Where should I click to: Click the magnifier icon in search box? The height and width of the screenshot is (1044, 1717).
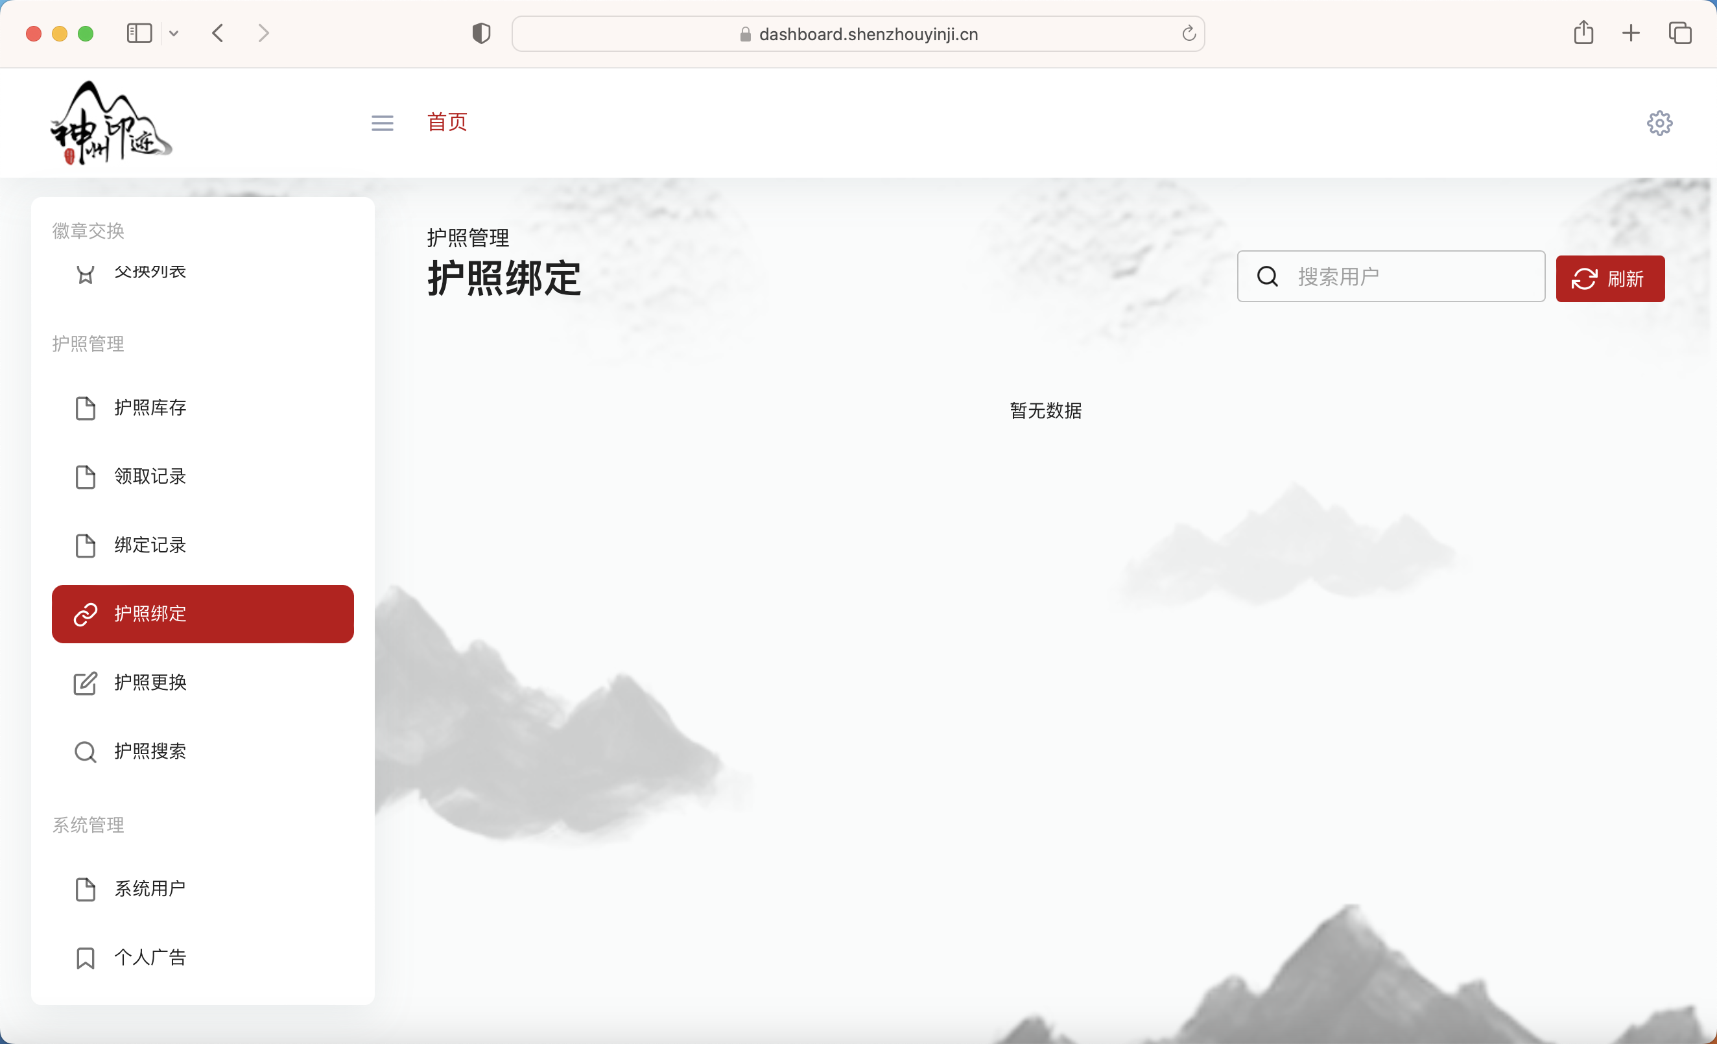1268,277
